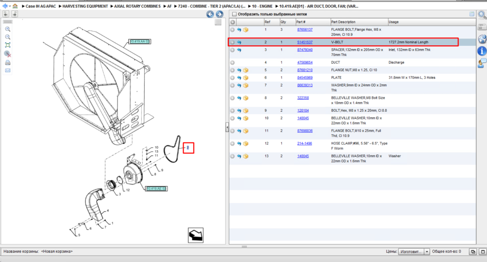Screen dimensions: 487x262
Task: Go back with the blue arrow icon
Action: point(5,6)
